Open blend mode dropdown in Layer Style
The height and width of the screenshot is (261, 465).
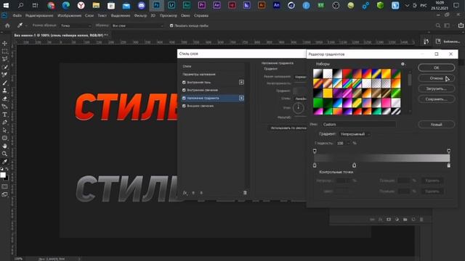(x=300, y=77)
